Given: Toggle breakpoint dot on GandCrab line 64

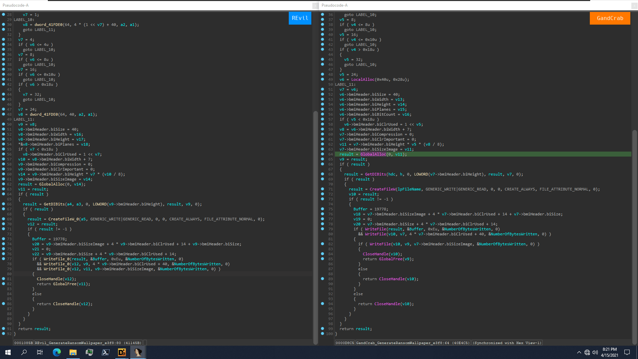Looking at the screenshot, I should point(322,154).
